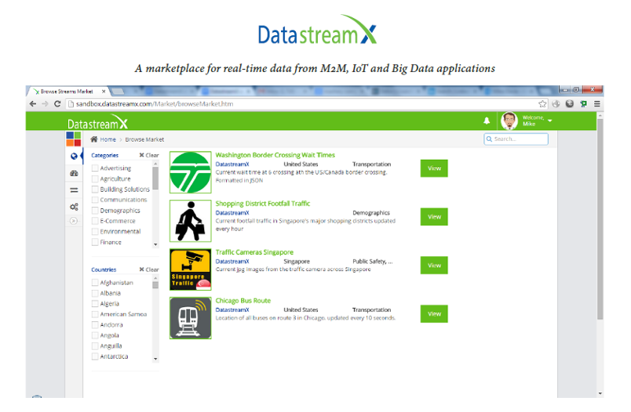Enable the Antarctica country filter

tap(95, 356)
